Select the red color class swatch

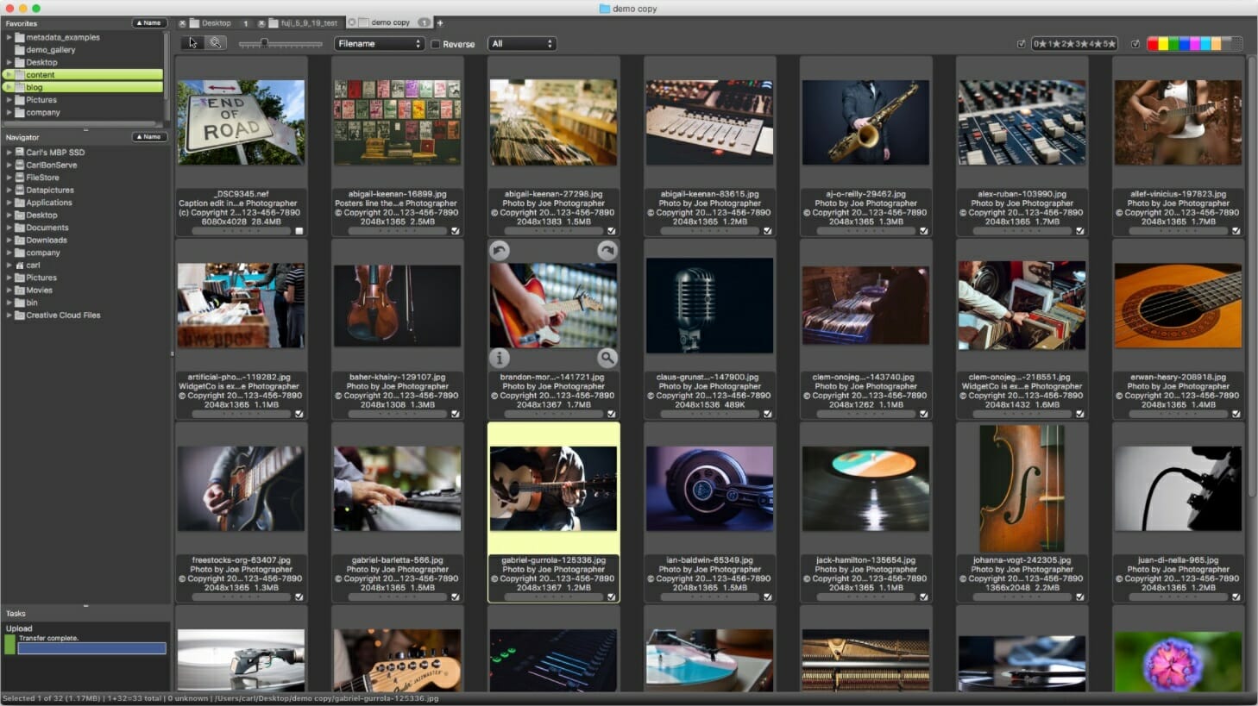point(1154,44)
